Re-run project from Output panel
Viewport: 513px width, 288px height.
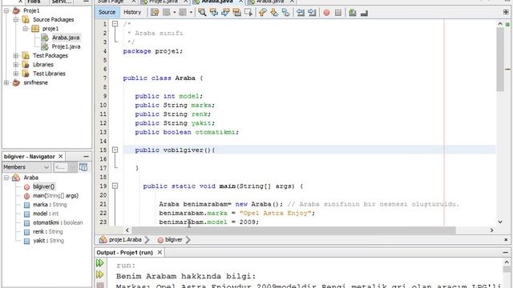100,263
